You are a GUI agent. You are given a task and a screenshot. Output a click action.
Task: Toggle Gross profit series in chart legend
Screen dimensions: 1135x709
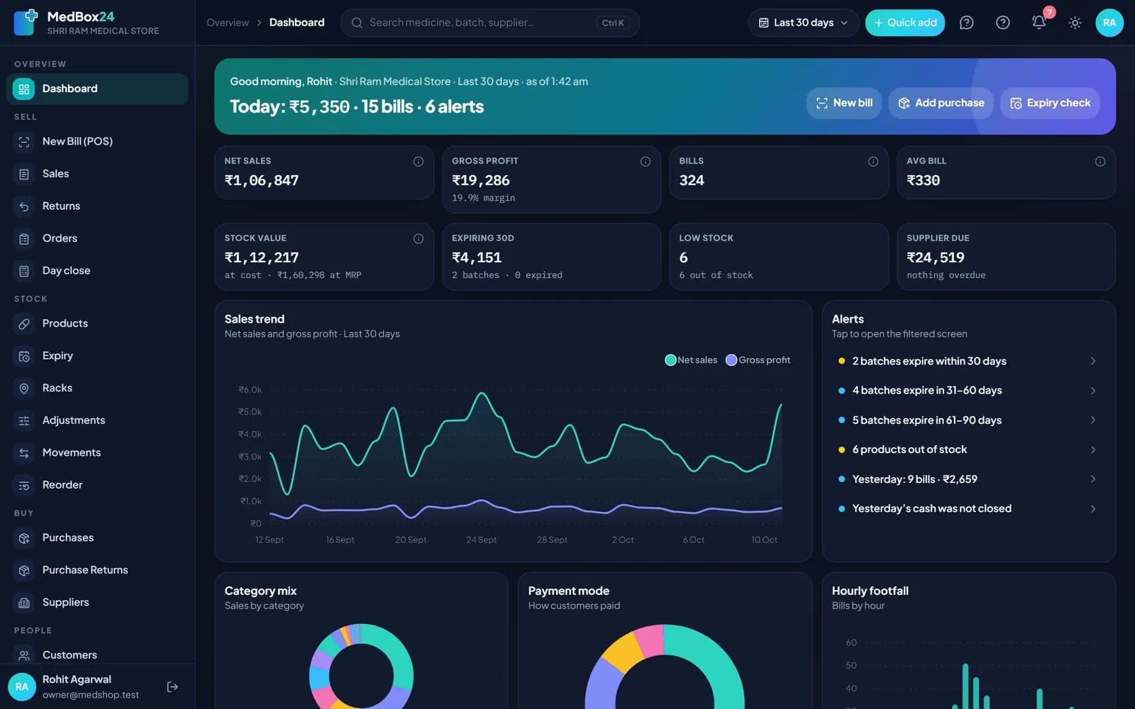point(758,360)
